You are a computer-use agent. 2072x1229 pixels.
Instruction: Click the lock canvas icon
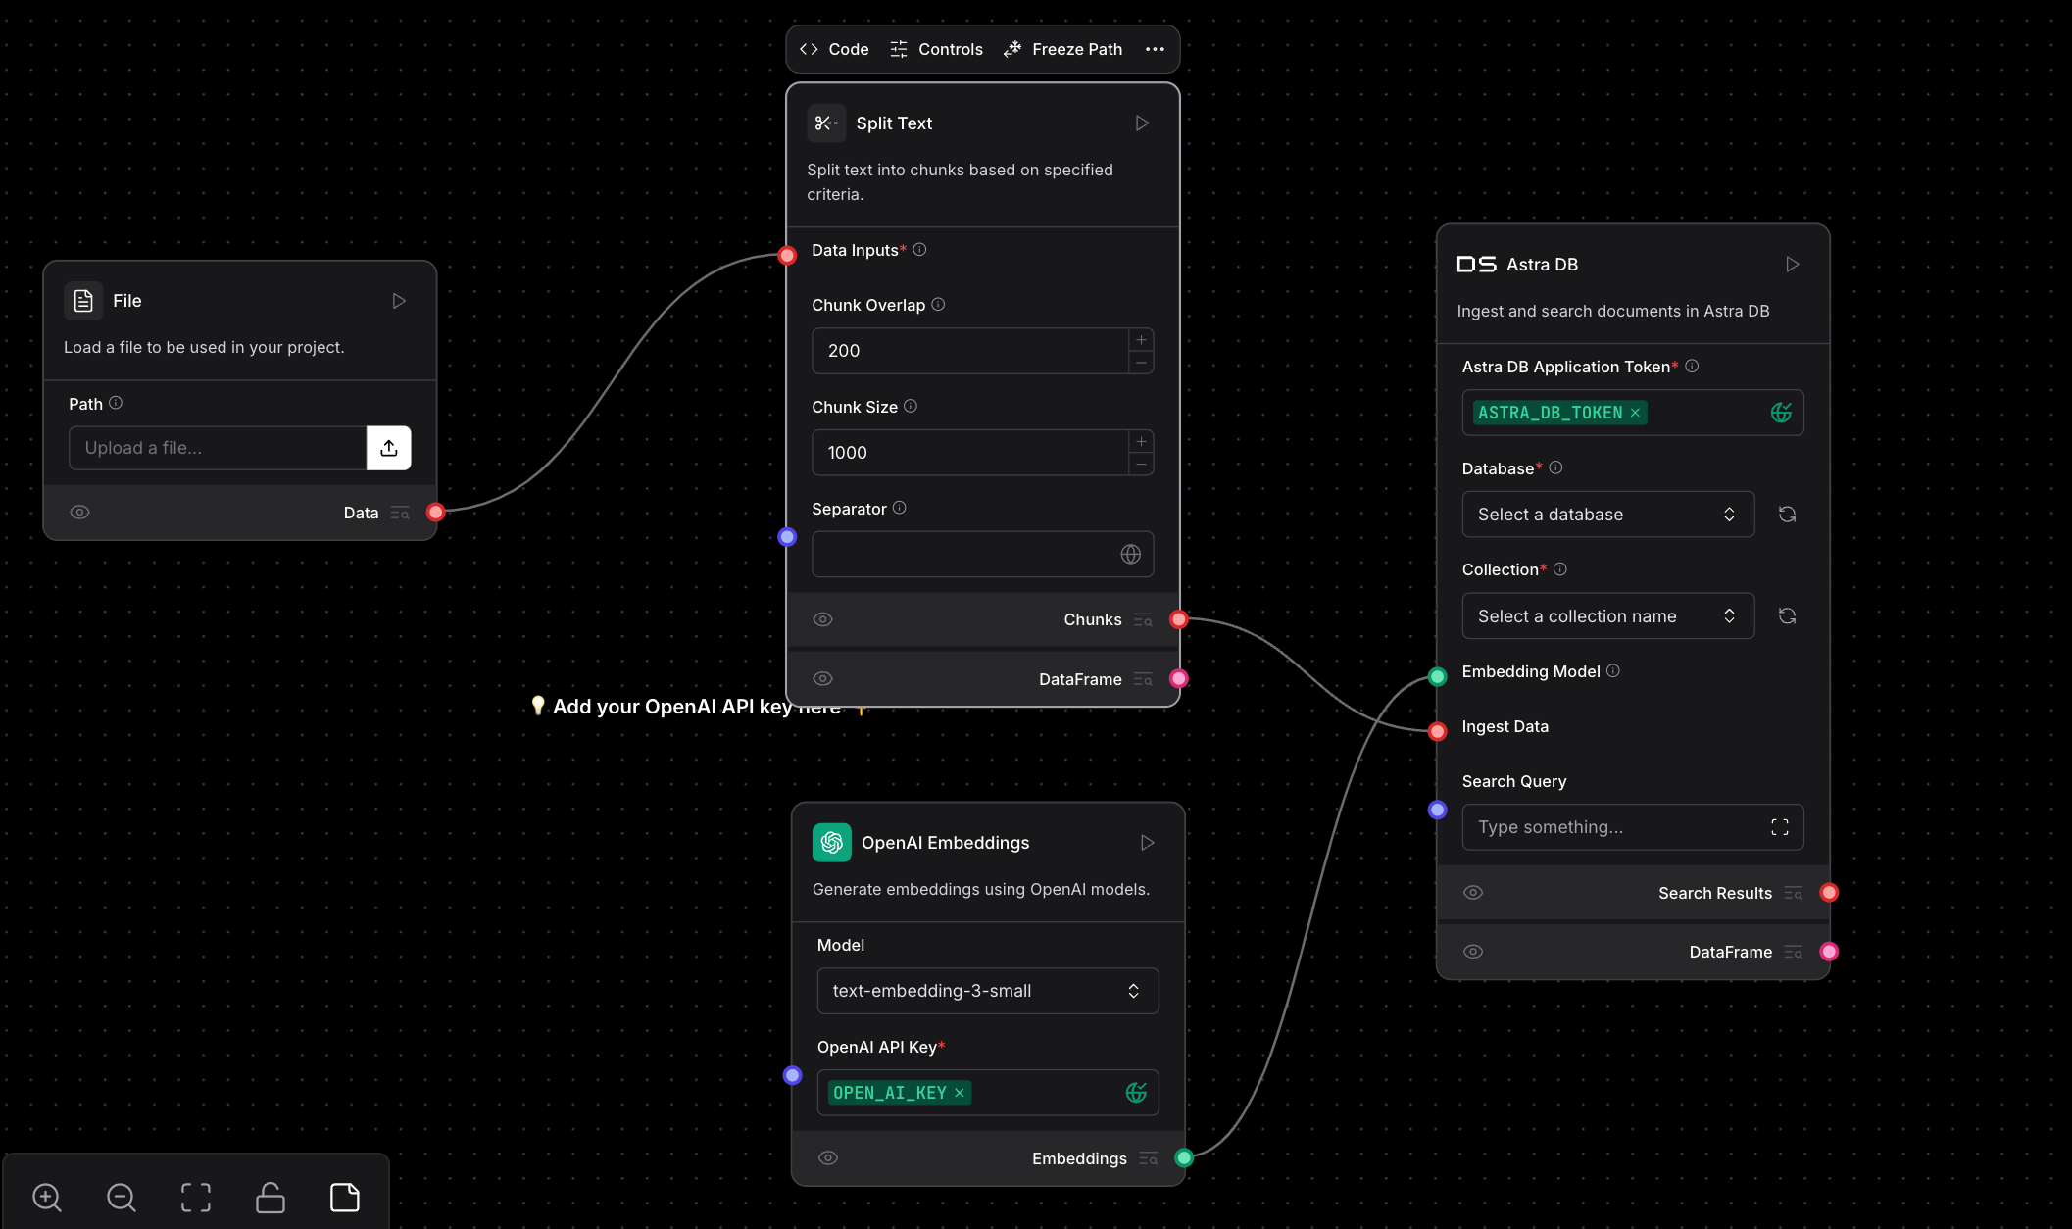(271, 1197)
